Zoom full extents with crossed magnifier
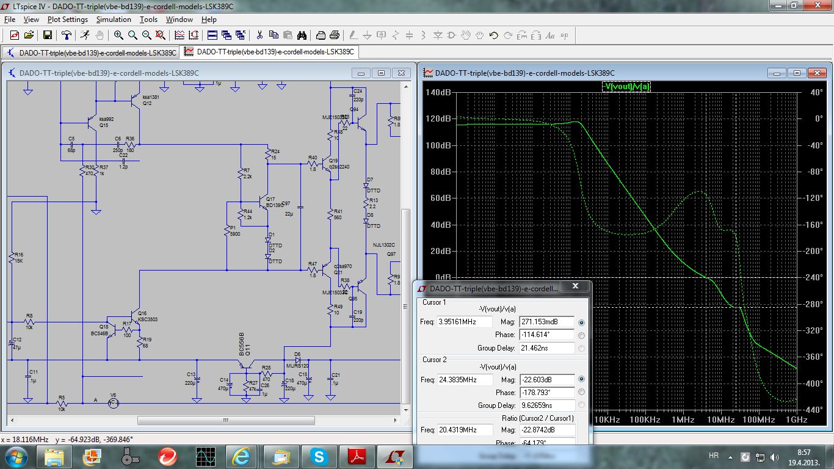The height and width of the screenshot is (469, 834). pos(161,35)
